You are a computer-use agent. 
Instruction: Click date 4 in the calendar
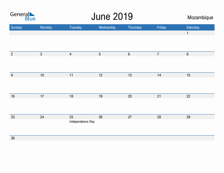(70, 54)
